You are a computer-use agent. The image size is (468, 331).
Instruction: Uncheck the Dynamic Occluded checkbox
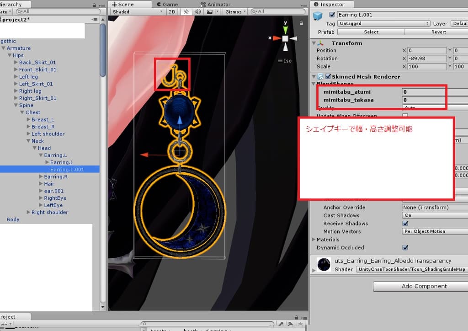pos(405,247)
